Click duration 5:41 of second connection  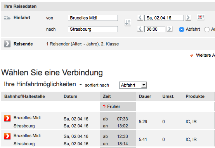(143, 139)
